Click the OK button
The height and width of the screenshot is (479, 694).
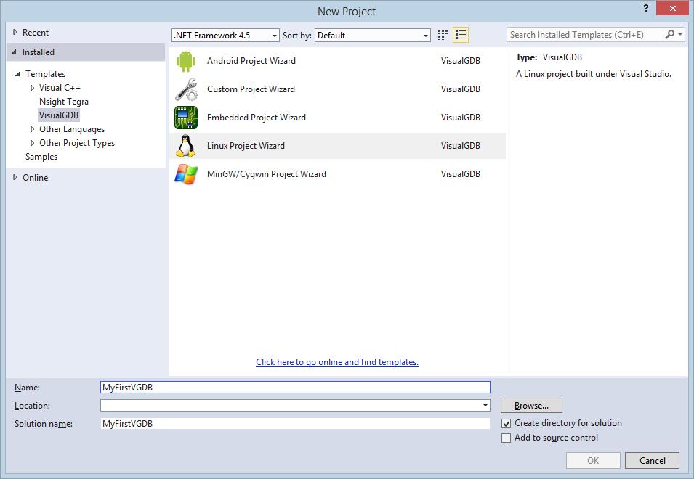[x=593, y=460]
